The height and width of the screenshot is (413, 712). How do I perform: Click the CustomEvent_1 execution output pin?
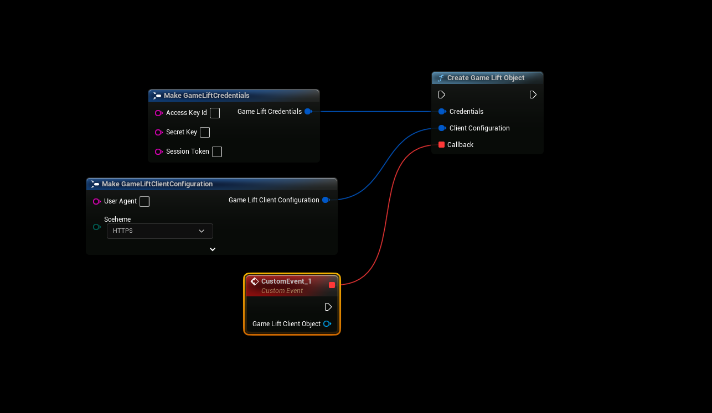pos(328,307)
